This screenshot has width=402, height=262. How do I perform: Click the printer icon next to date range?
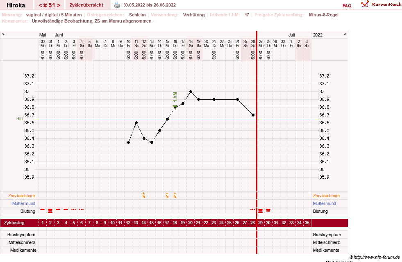pyautogui.click(x=117, y=5)
